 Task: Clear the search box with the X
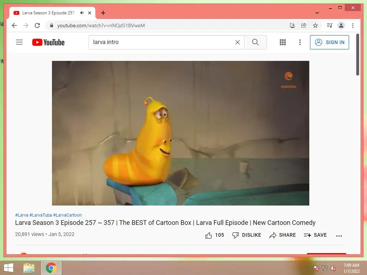pos(238,42)
